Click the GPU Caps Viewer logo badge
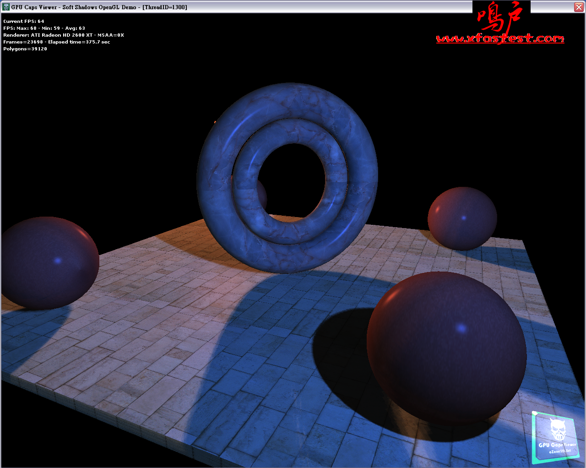Viewport: 586px width, 468px height. tap(556, 438)
